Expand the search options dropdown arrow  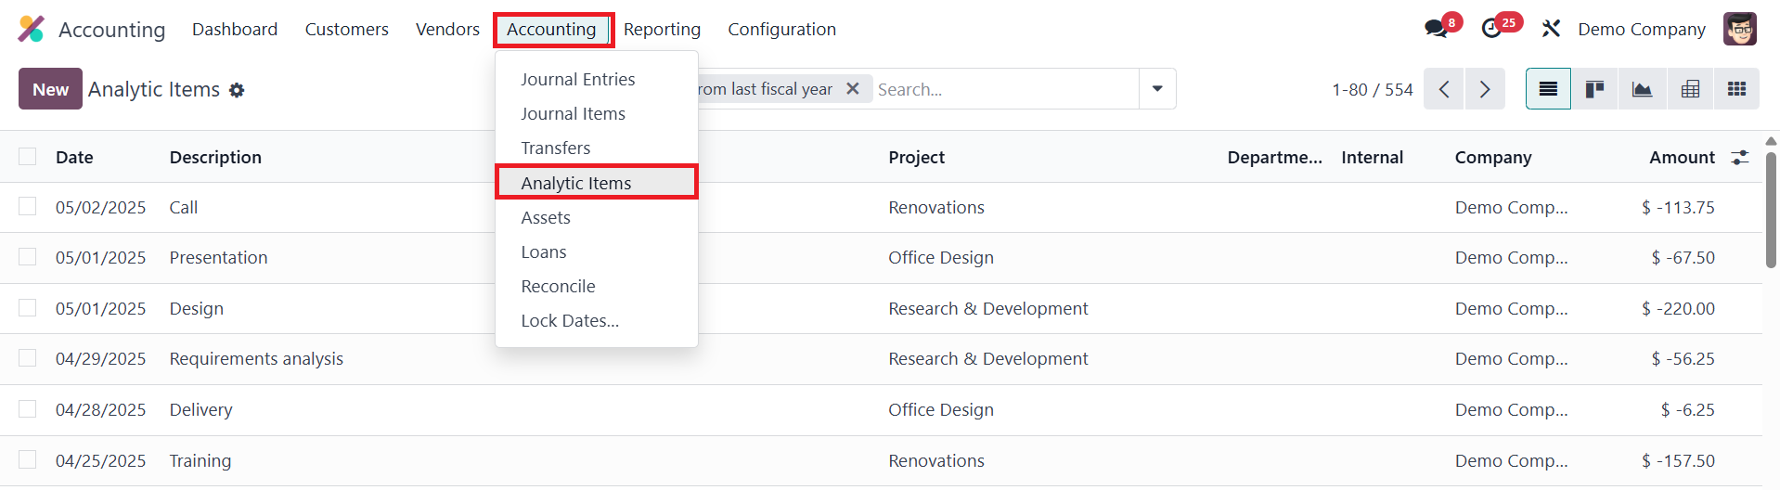(1157, 89)
